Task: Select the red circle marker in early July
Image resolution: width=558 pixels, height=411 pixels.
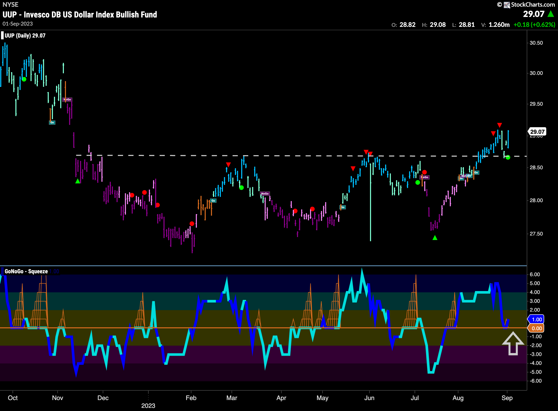Action: [x=424, y=172]
